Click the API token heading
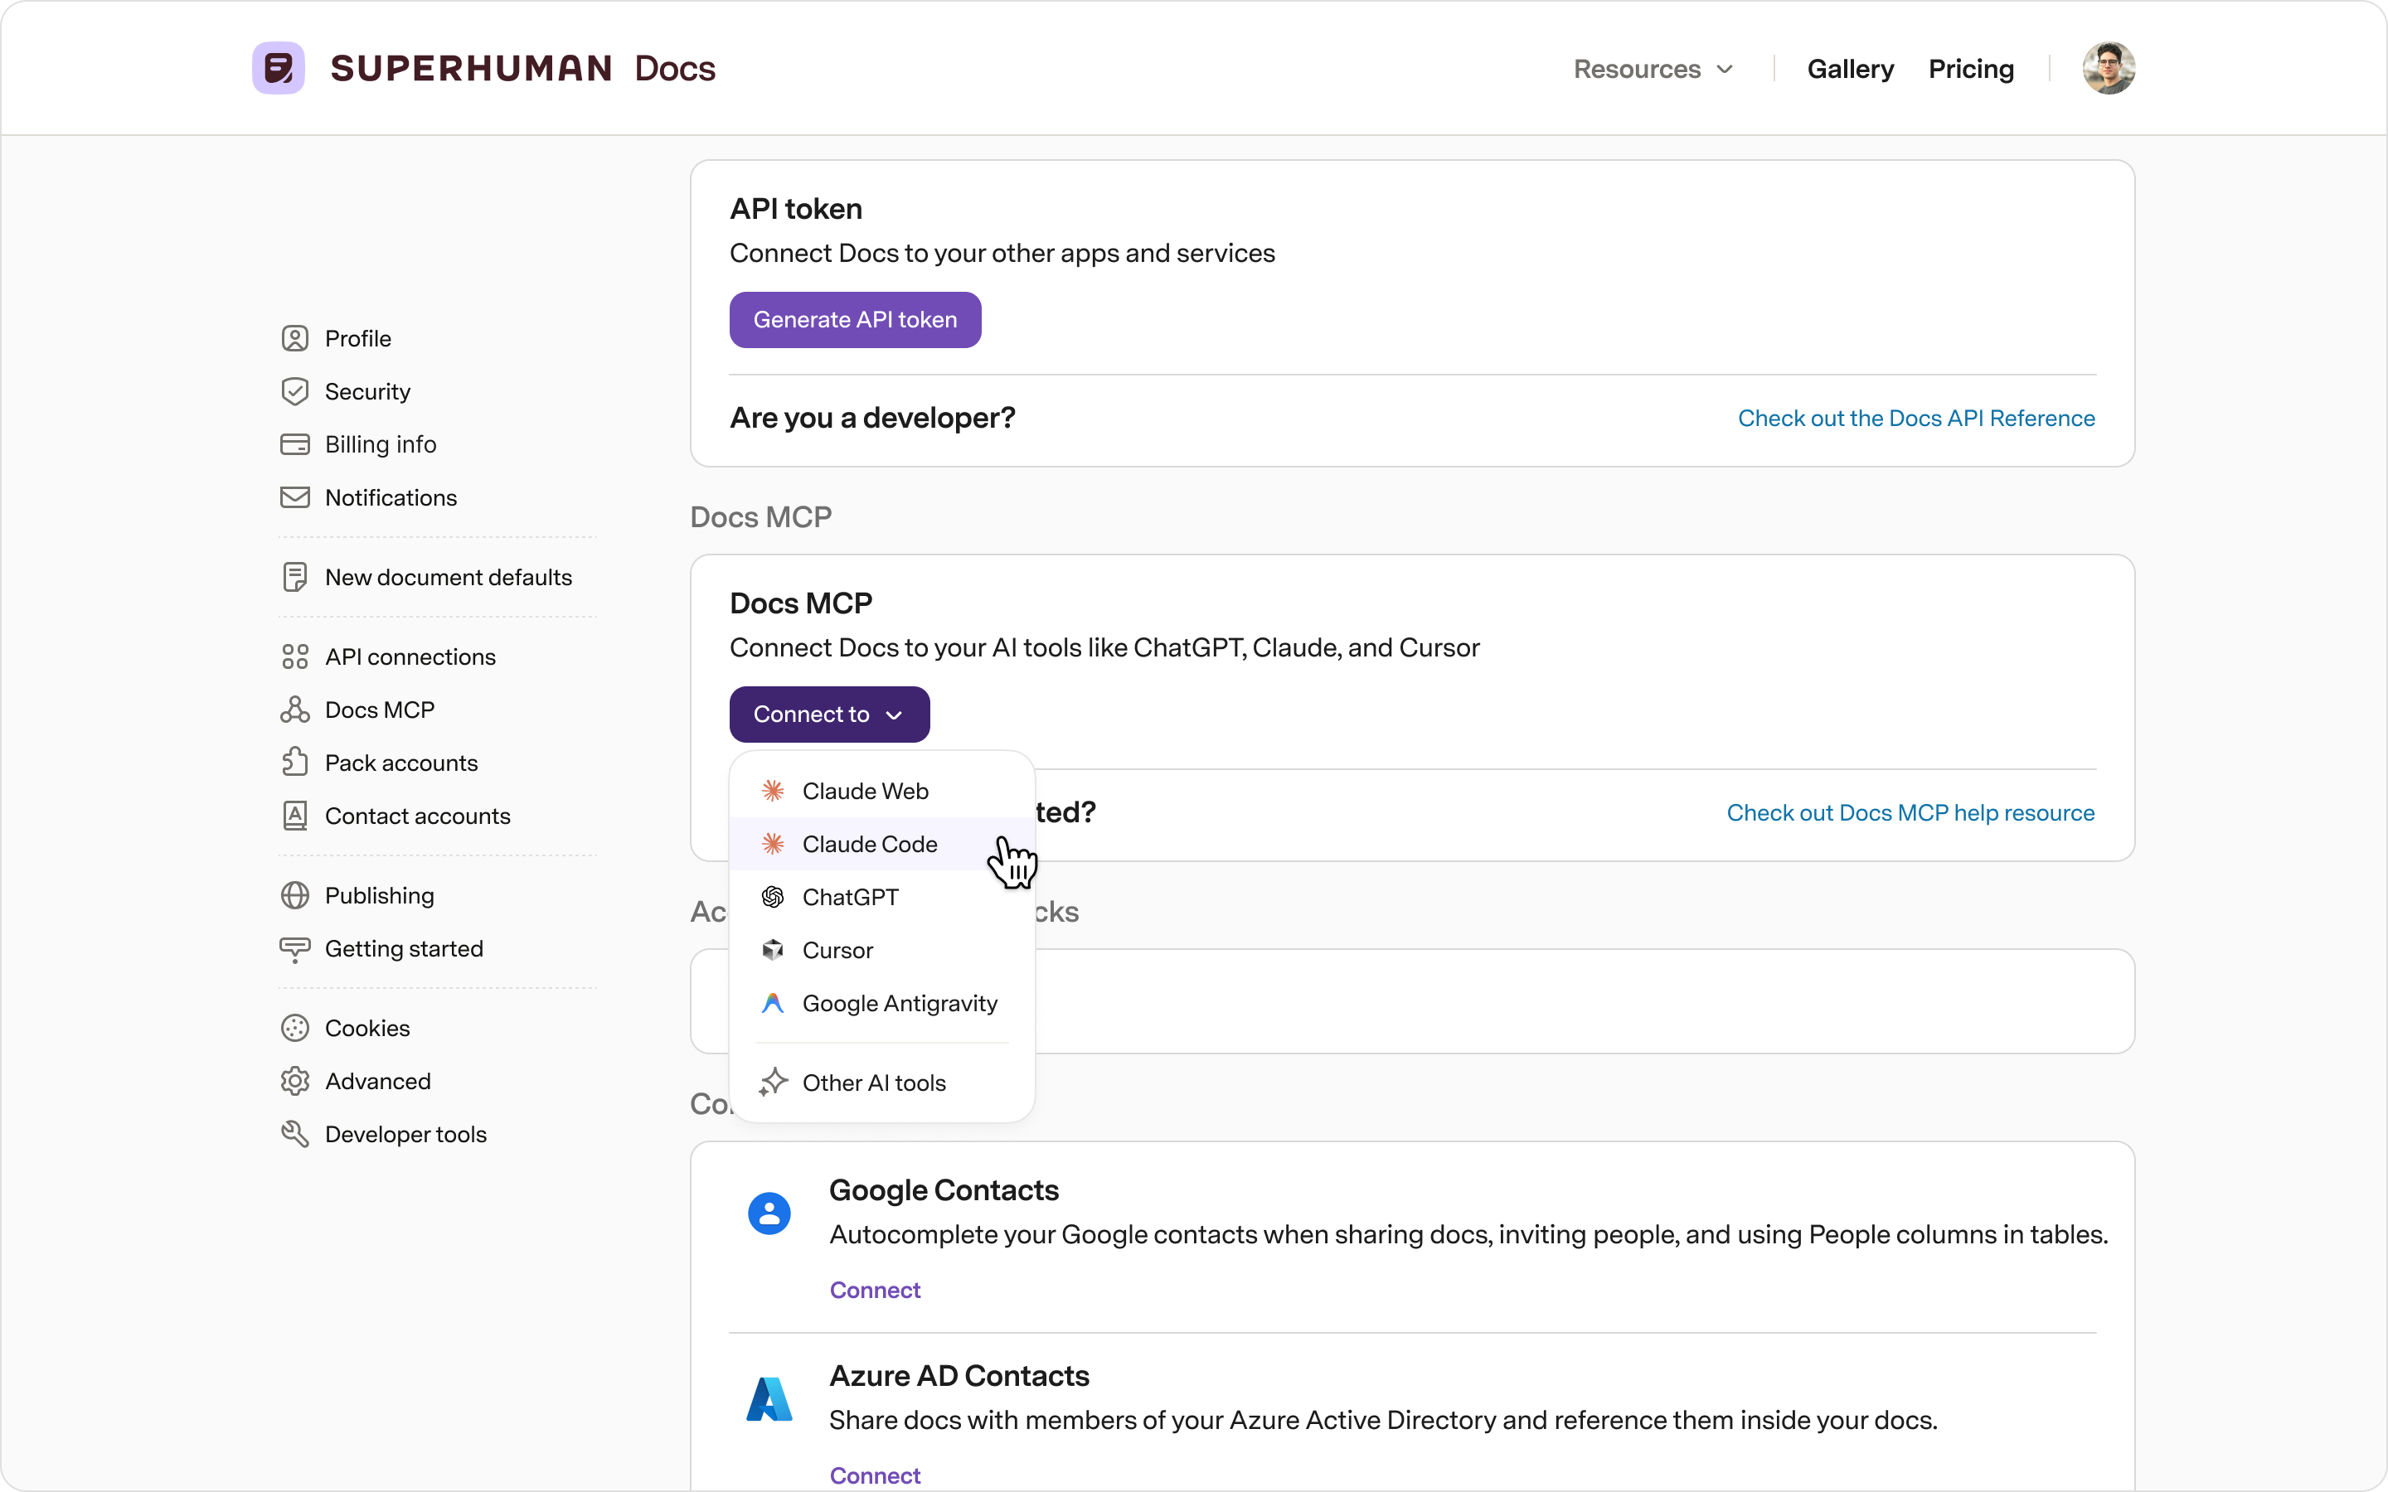The width and height of the screenshot is (2388, 1492). pyautogui.click(x=796, y=209)
